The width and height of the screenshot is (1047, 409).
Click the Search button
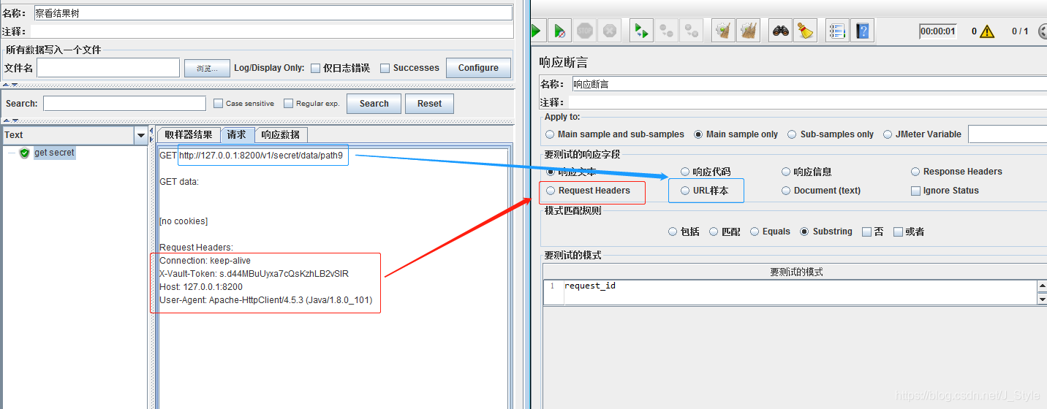point(374,104)
